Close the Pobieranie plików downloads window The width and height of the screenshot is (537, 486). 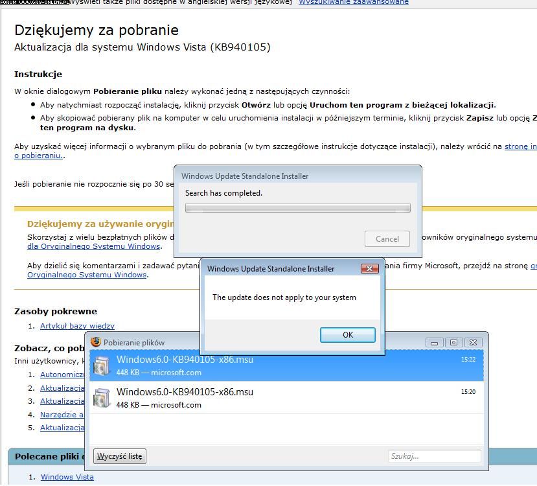(x=474, y=342)
